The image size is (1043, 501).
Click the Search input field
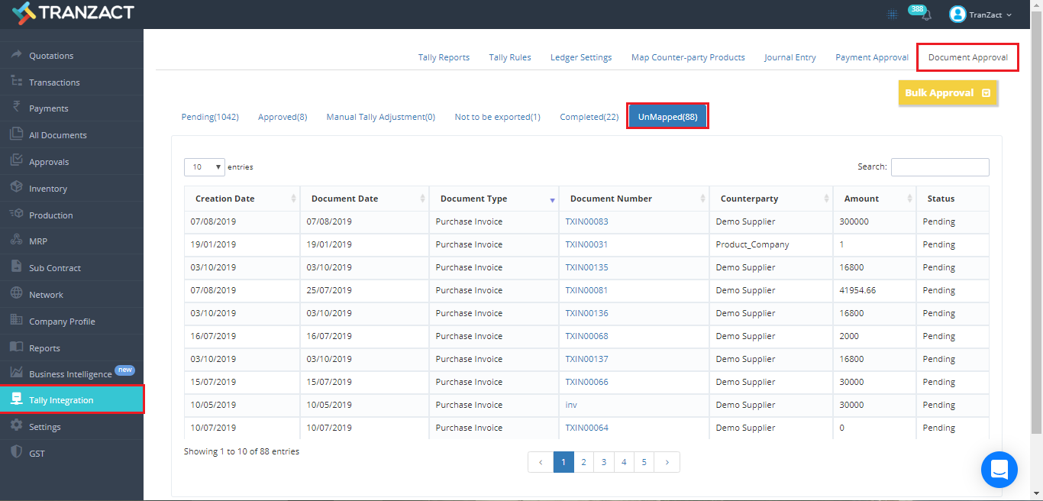(x=940, y=166)
